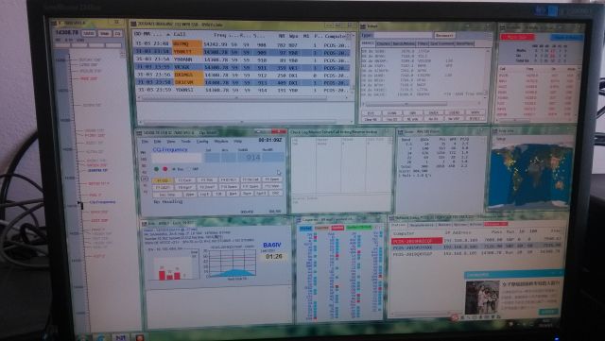
Task: Switch to the Bands/Modes tab
Action: tap(403, 43)
